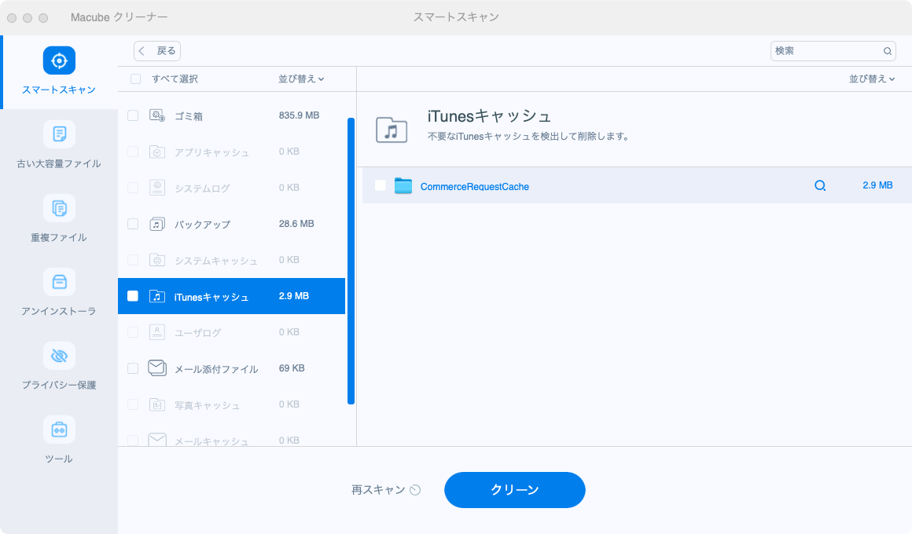Check the バックアップ checkbox

pyautogui.click(x=133, y=224)
